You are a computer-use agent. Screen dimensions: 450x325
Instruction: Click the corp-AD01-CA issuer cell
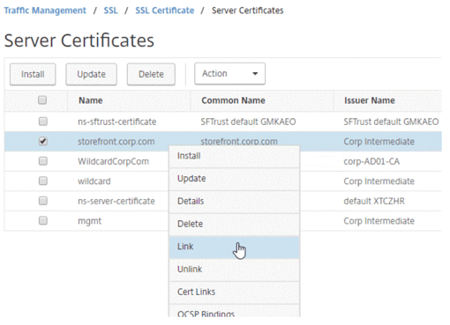coord(371,161)
